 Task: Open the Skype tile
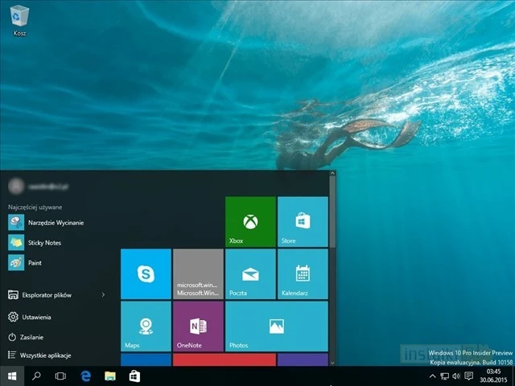point(146,273)
